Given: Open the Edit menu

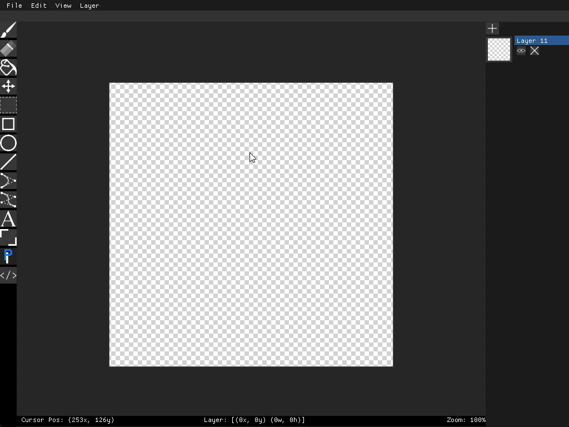Looking at the screenshot, I should coord(39,6).
